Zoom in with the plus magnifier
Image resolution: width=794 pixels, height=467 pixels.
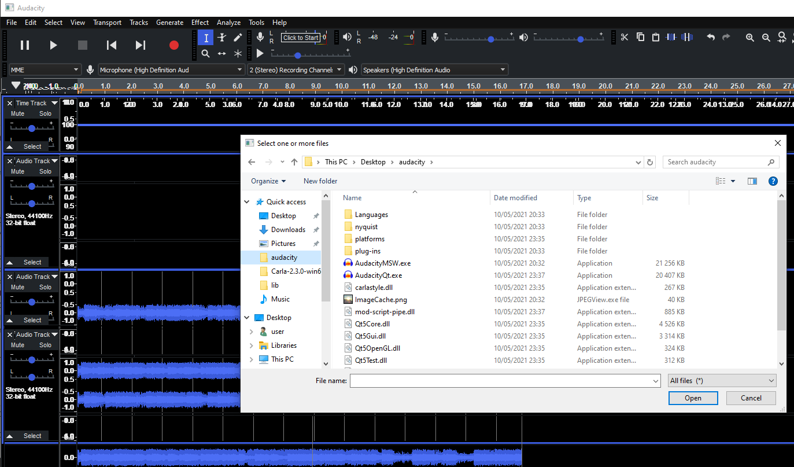(x=750, y=38)
